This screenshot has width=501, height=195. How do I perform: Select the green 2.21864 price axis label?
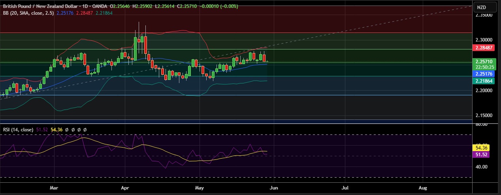pyautogui.click(x=484, y=80)
